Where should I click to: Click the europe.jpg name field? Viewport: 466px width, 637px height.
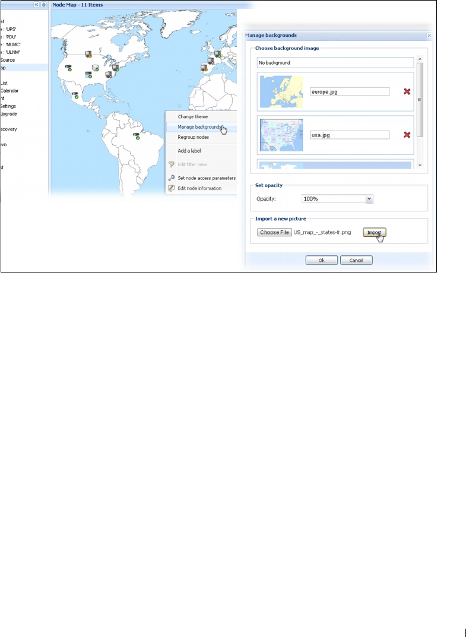point(350,92)
